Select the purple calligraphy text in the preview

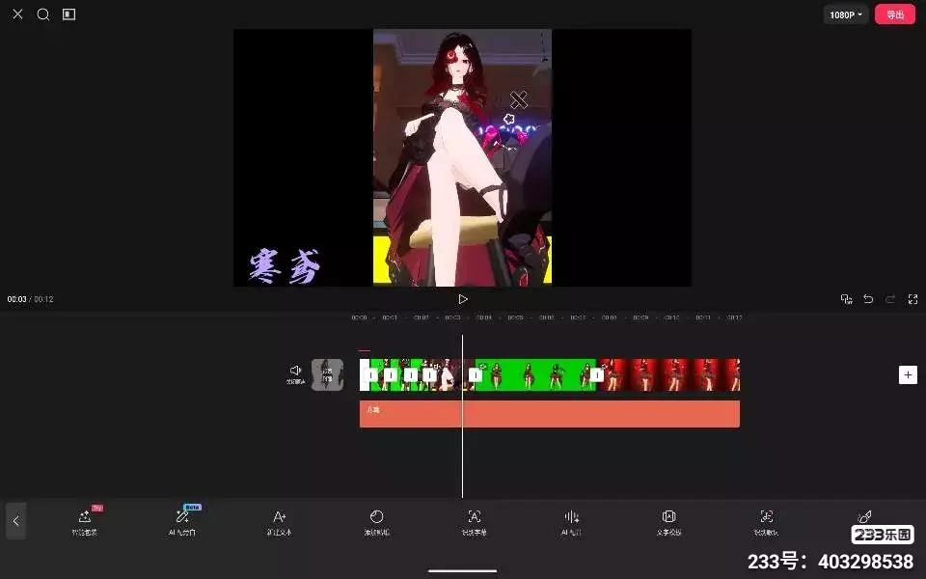click(x=285, y=266)
